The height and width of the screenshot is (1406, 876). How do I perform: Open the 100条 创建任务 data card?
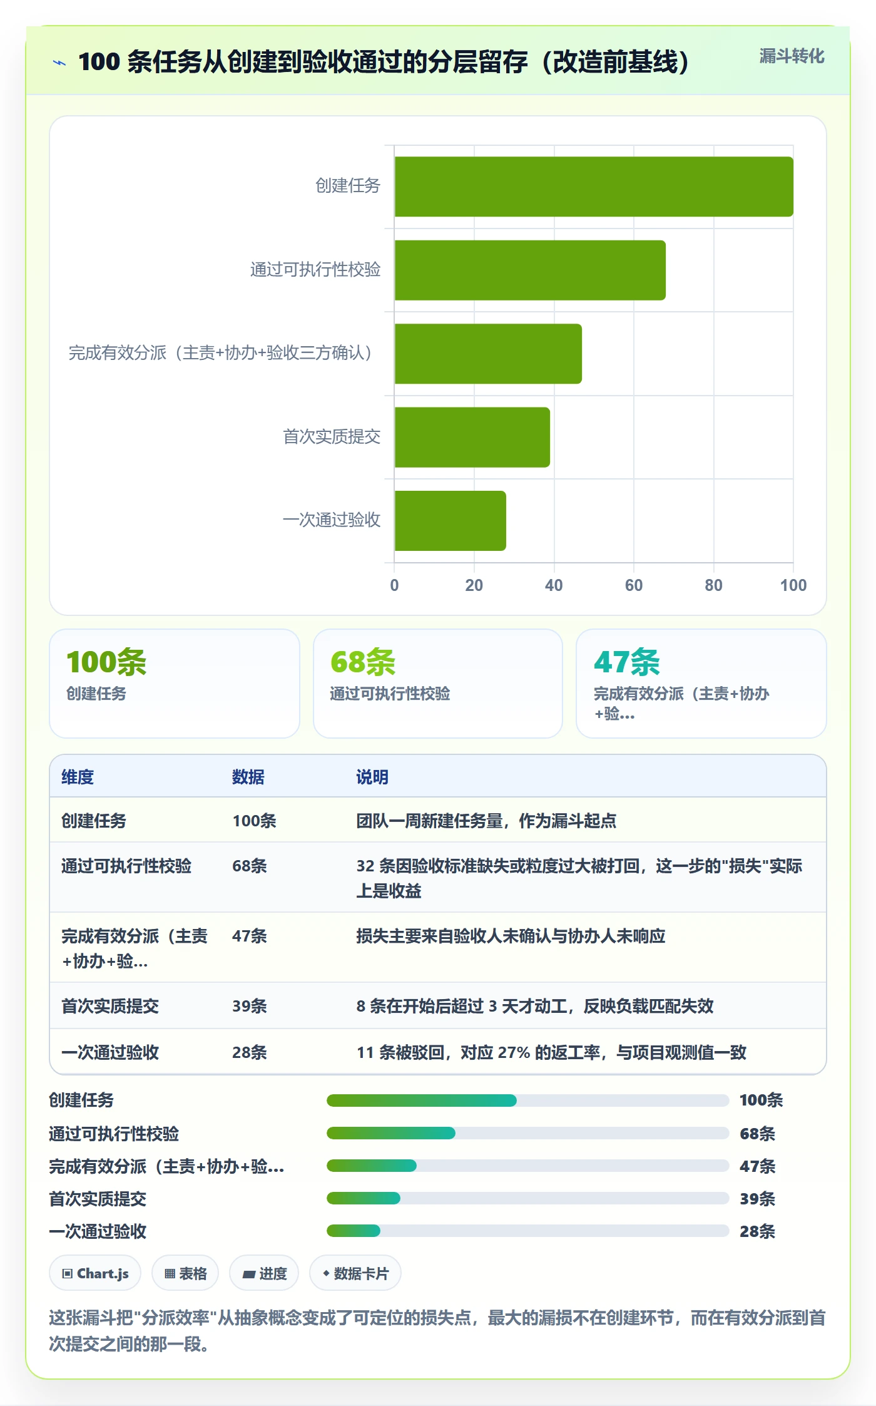point(175,684)
